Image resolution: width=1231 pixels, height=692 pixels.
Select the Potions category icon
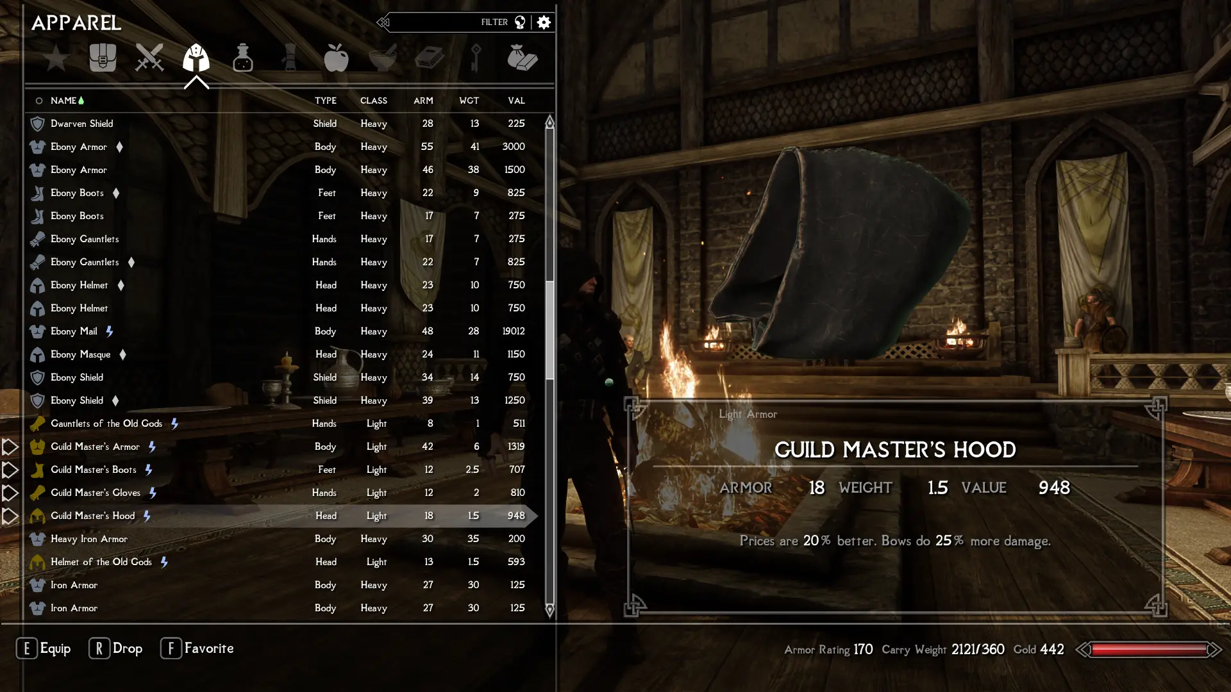click(242, 58)
